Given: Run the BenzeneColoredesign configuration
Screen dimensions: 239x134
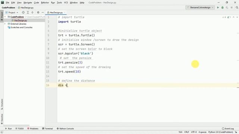Looking at the screenshot, I should 218,7.
